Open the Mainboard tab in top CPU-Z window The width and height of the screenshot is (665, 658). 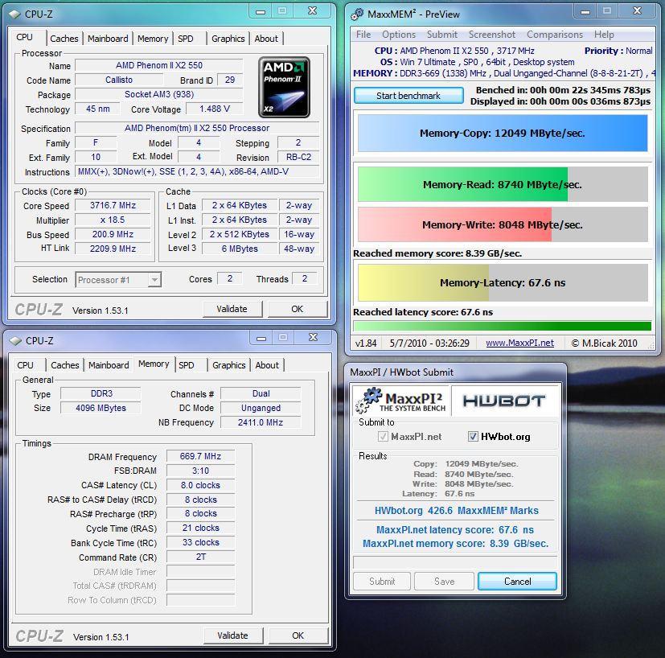coord(108,39)
